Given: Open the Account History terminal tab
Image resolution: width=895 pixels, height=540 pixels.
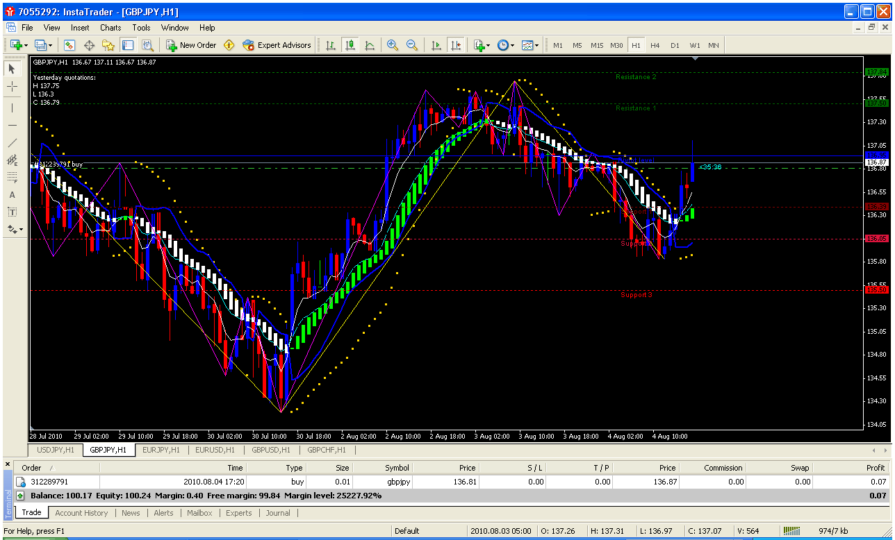Looking at the screenshot, I should coord(81,513).
